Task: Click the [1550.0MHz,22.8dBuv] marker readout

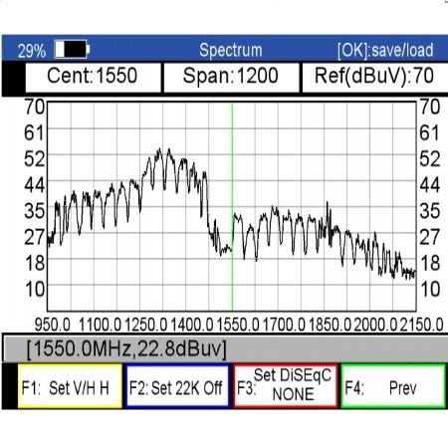Action: pos(126,348)
